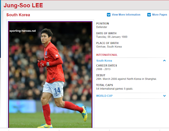Click the INTERNATIONAL section heading
This screenshot has height=131, width=169.
pyautogui.click(x=107, y=55)
